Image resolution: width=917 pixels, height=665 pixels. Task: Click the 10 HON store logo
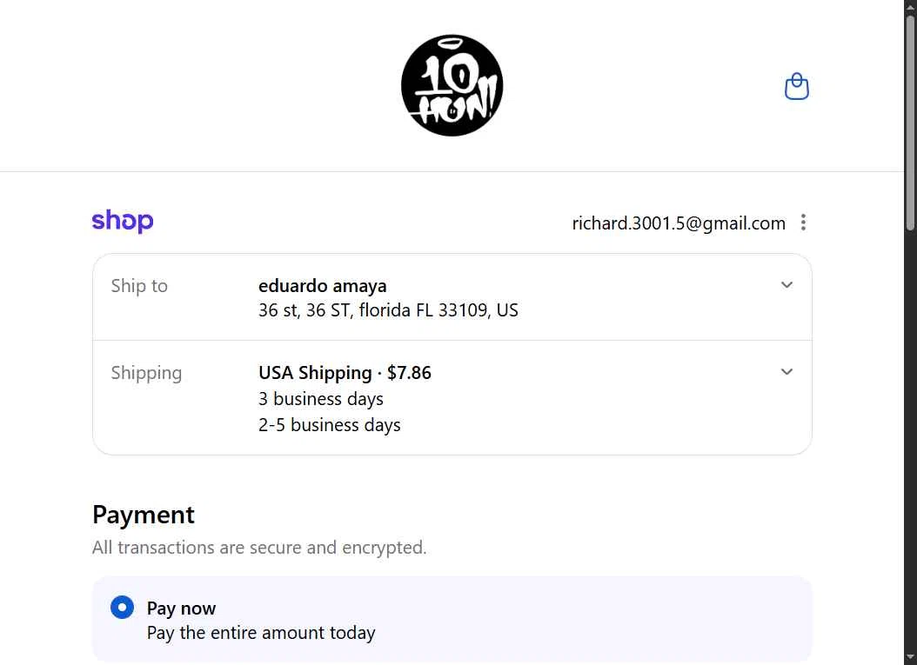[452, 85]
